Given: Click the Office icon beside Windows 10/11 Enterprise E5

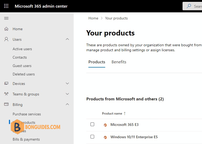Looking at the screenshot, I should [x=105, y=137].
